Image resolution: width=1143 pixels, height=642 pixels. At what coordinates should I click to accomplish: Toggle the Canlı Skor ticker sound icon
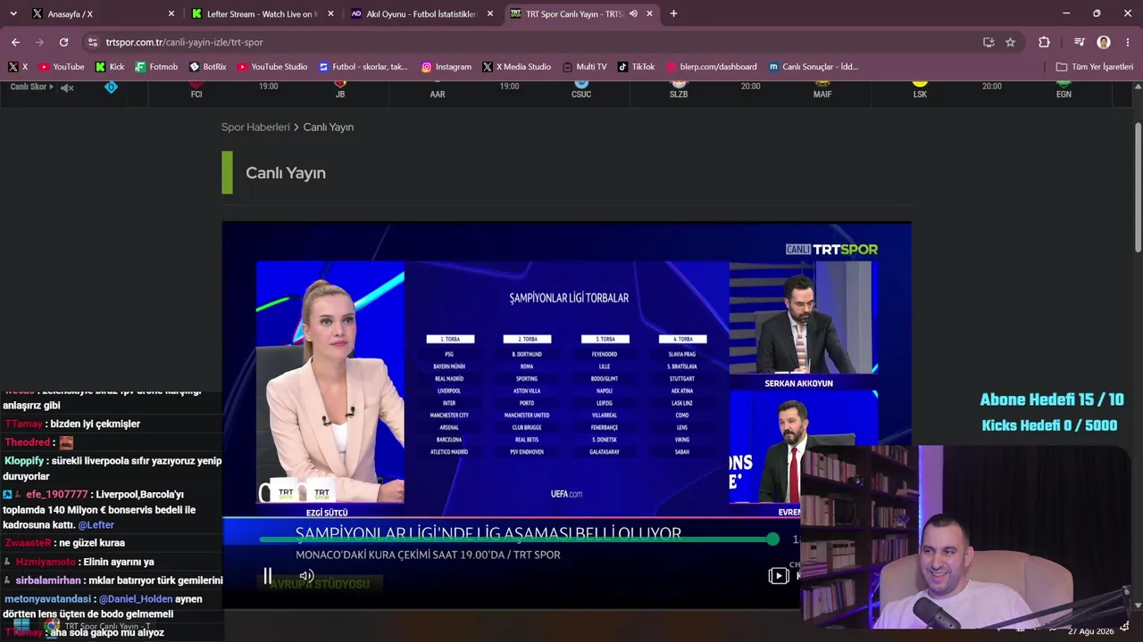[x=67, y=87]
